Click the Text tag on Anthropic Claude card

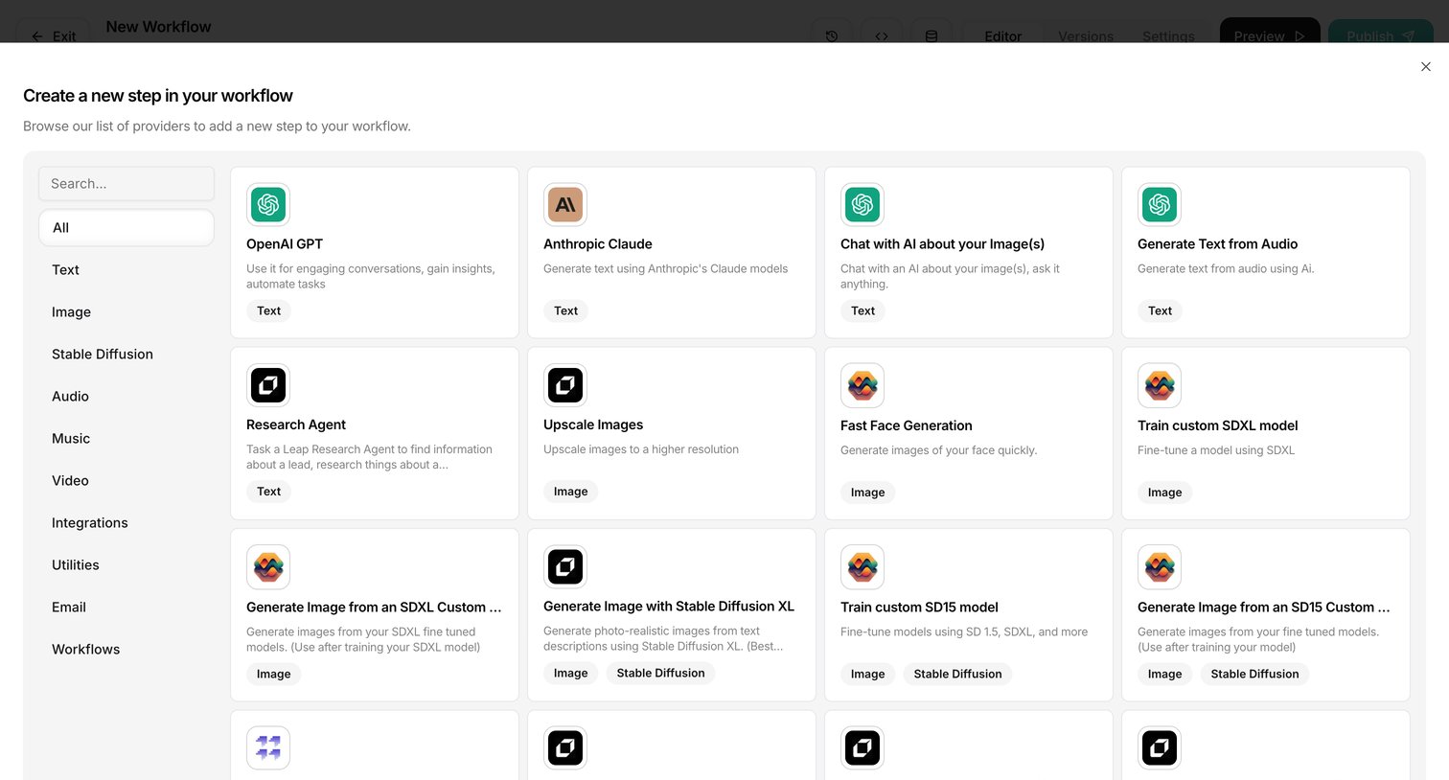[566, 310]
